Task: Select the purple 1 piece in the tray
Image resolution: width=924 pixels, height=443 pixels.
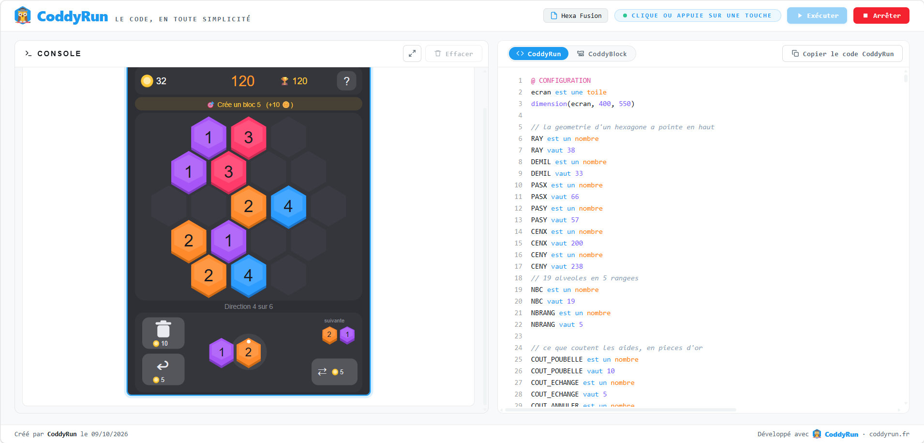Action: click(x=222, y=352)
